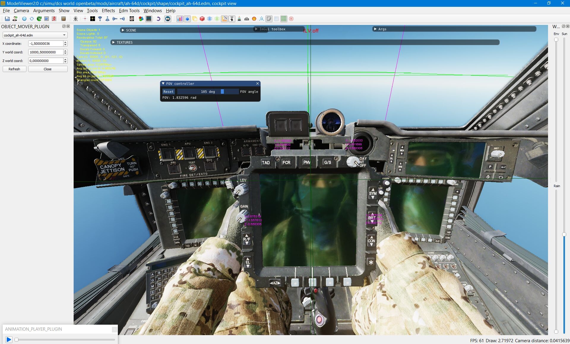The image size is (570, 344).
Task: Click the purple undo arrow icon
Action: [159, 19]
